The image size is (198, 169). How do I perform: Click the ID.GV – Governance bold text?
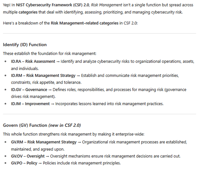click(29, 90)
